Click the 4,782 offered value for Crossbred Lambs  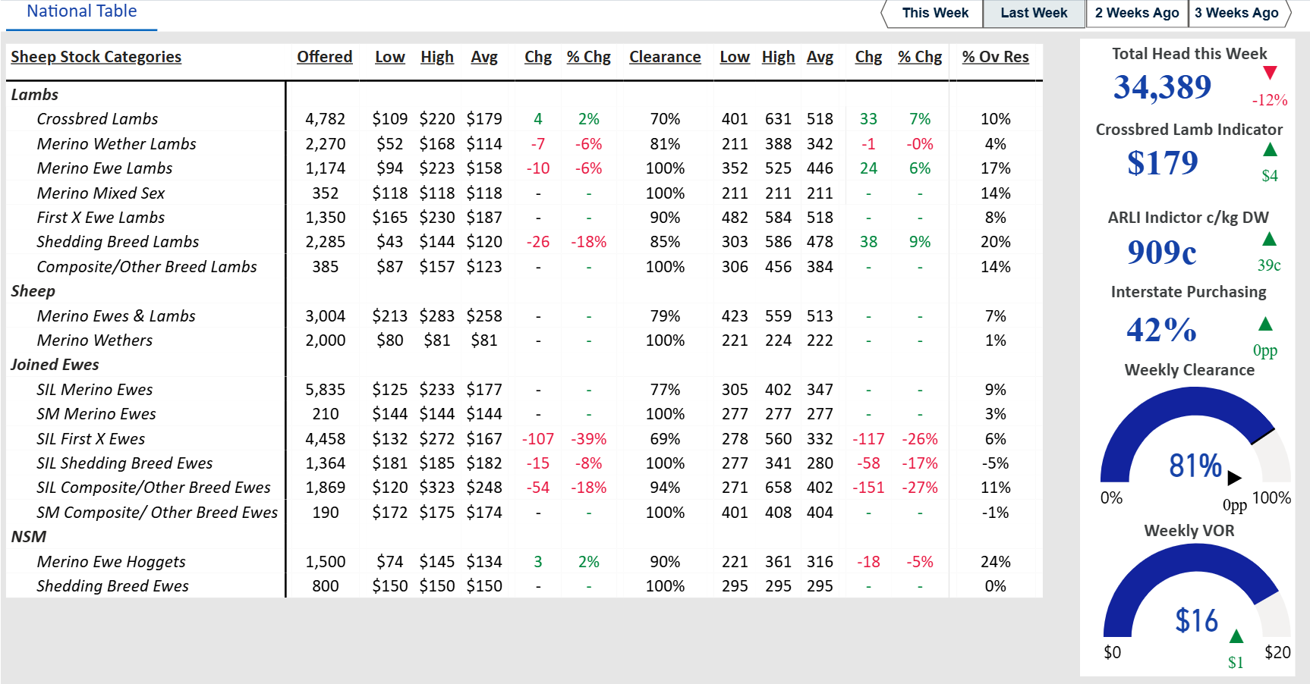(x=325, y=119)
